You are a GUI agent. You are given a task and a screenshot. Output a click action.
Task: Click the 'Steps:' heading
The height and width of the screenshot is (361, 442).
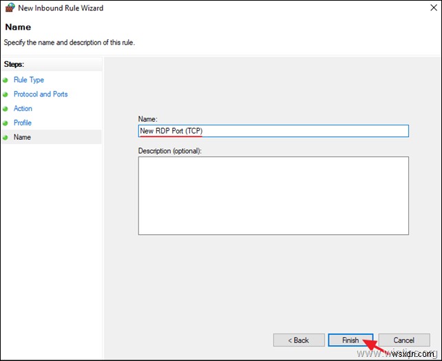coord(14,64)
